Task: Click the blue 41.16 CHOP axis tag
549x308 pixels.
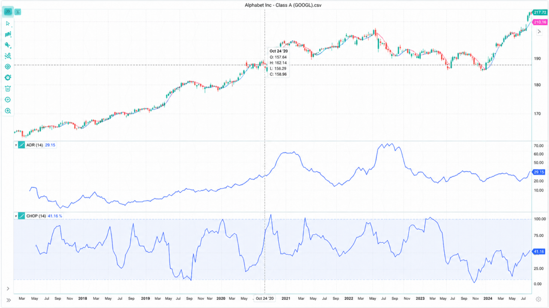Action: point(538,252)
